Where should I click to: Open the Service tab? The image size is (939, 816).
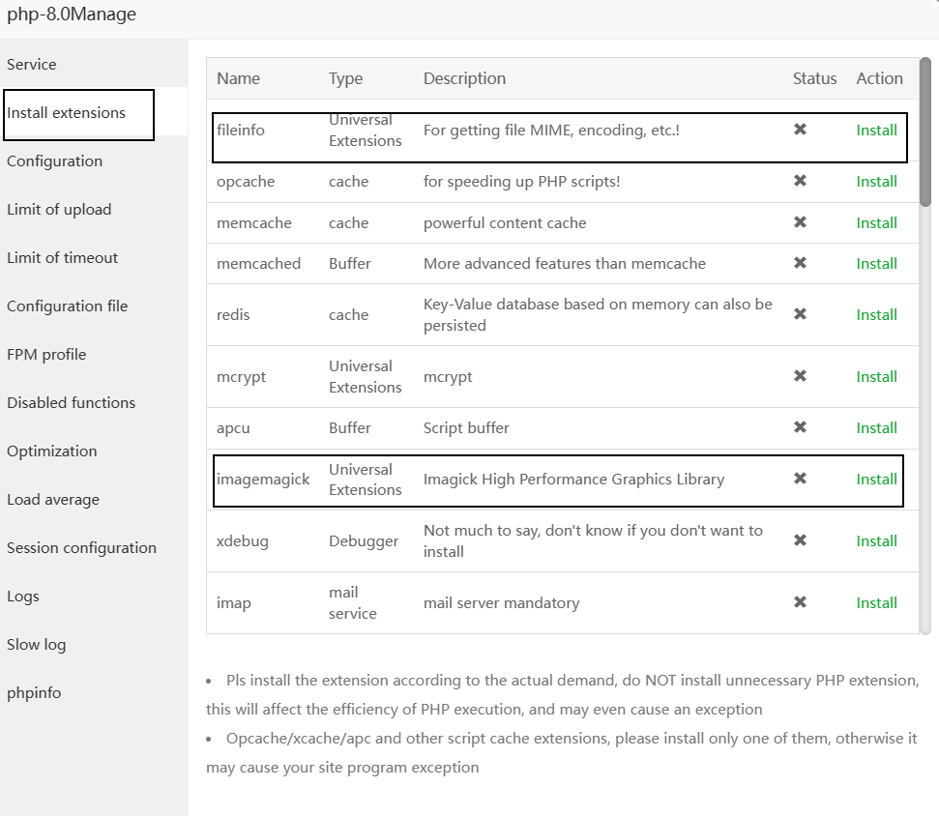click(x=32, y=65)
